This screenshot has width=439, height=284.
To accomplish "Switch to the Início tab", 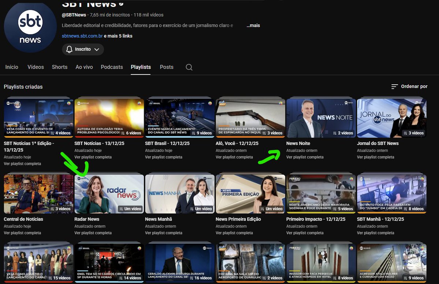I will [12, 67].
